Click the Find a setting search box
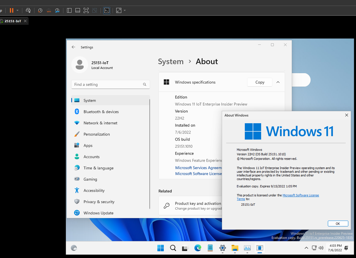 110,84
